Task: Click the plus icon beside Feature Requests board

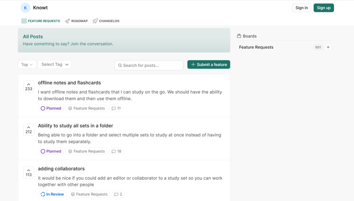Action: [328, 47]
